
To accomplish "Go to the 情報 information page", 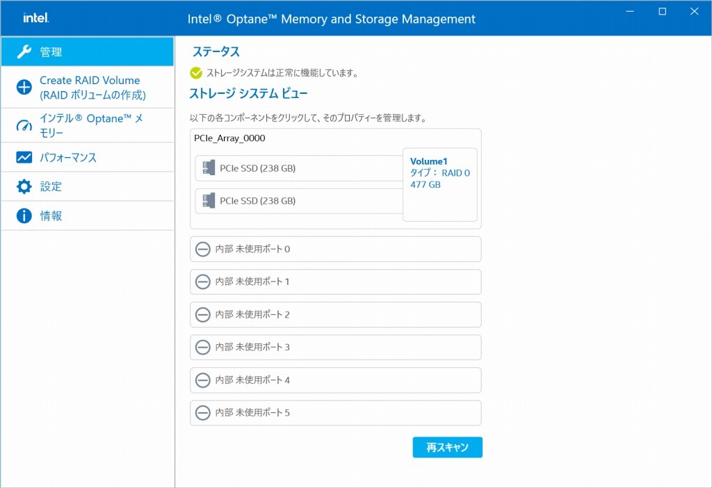I will tap(51, 215).
